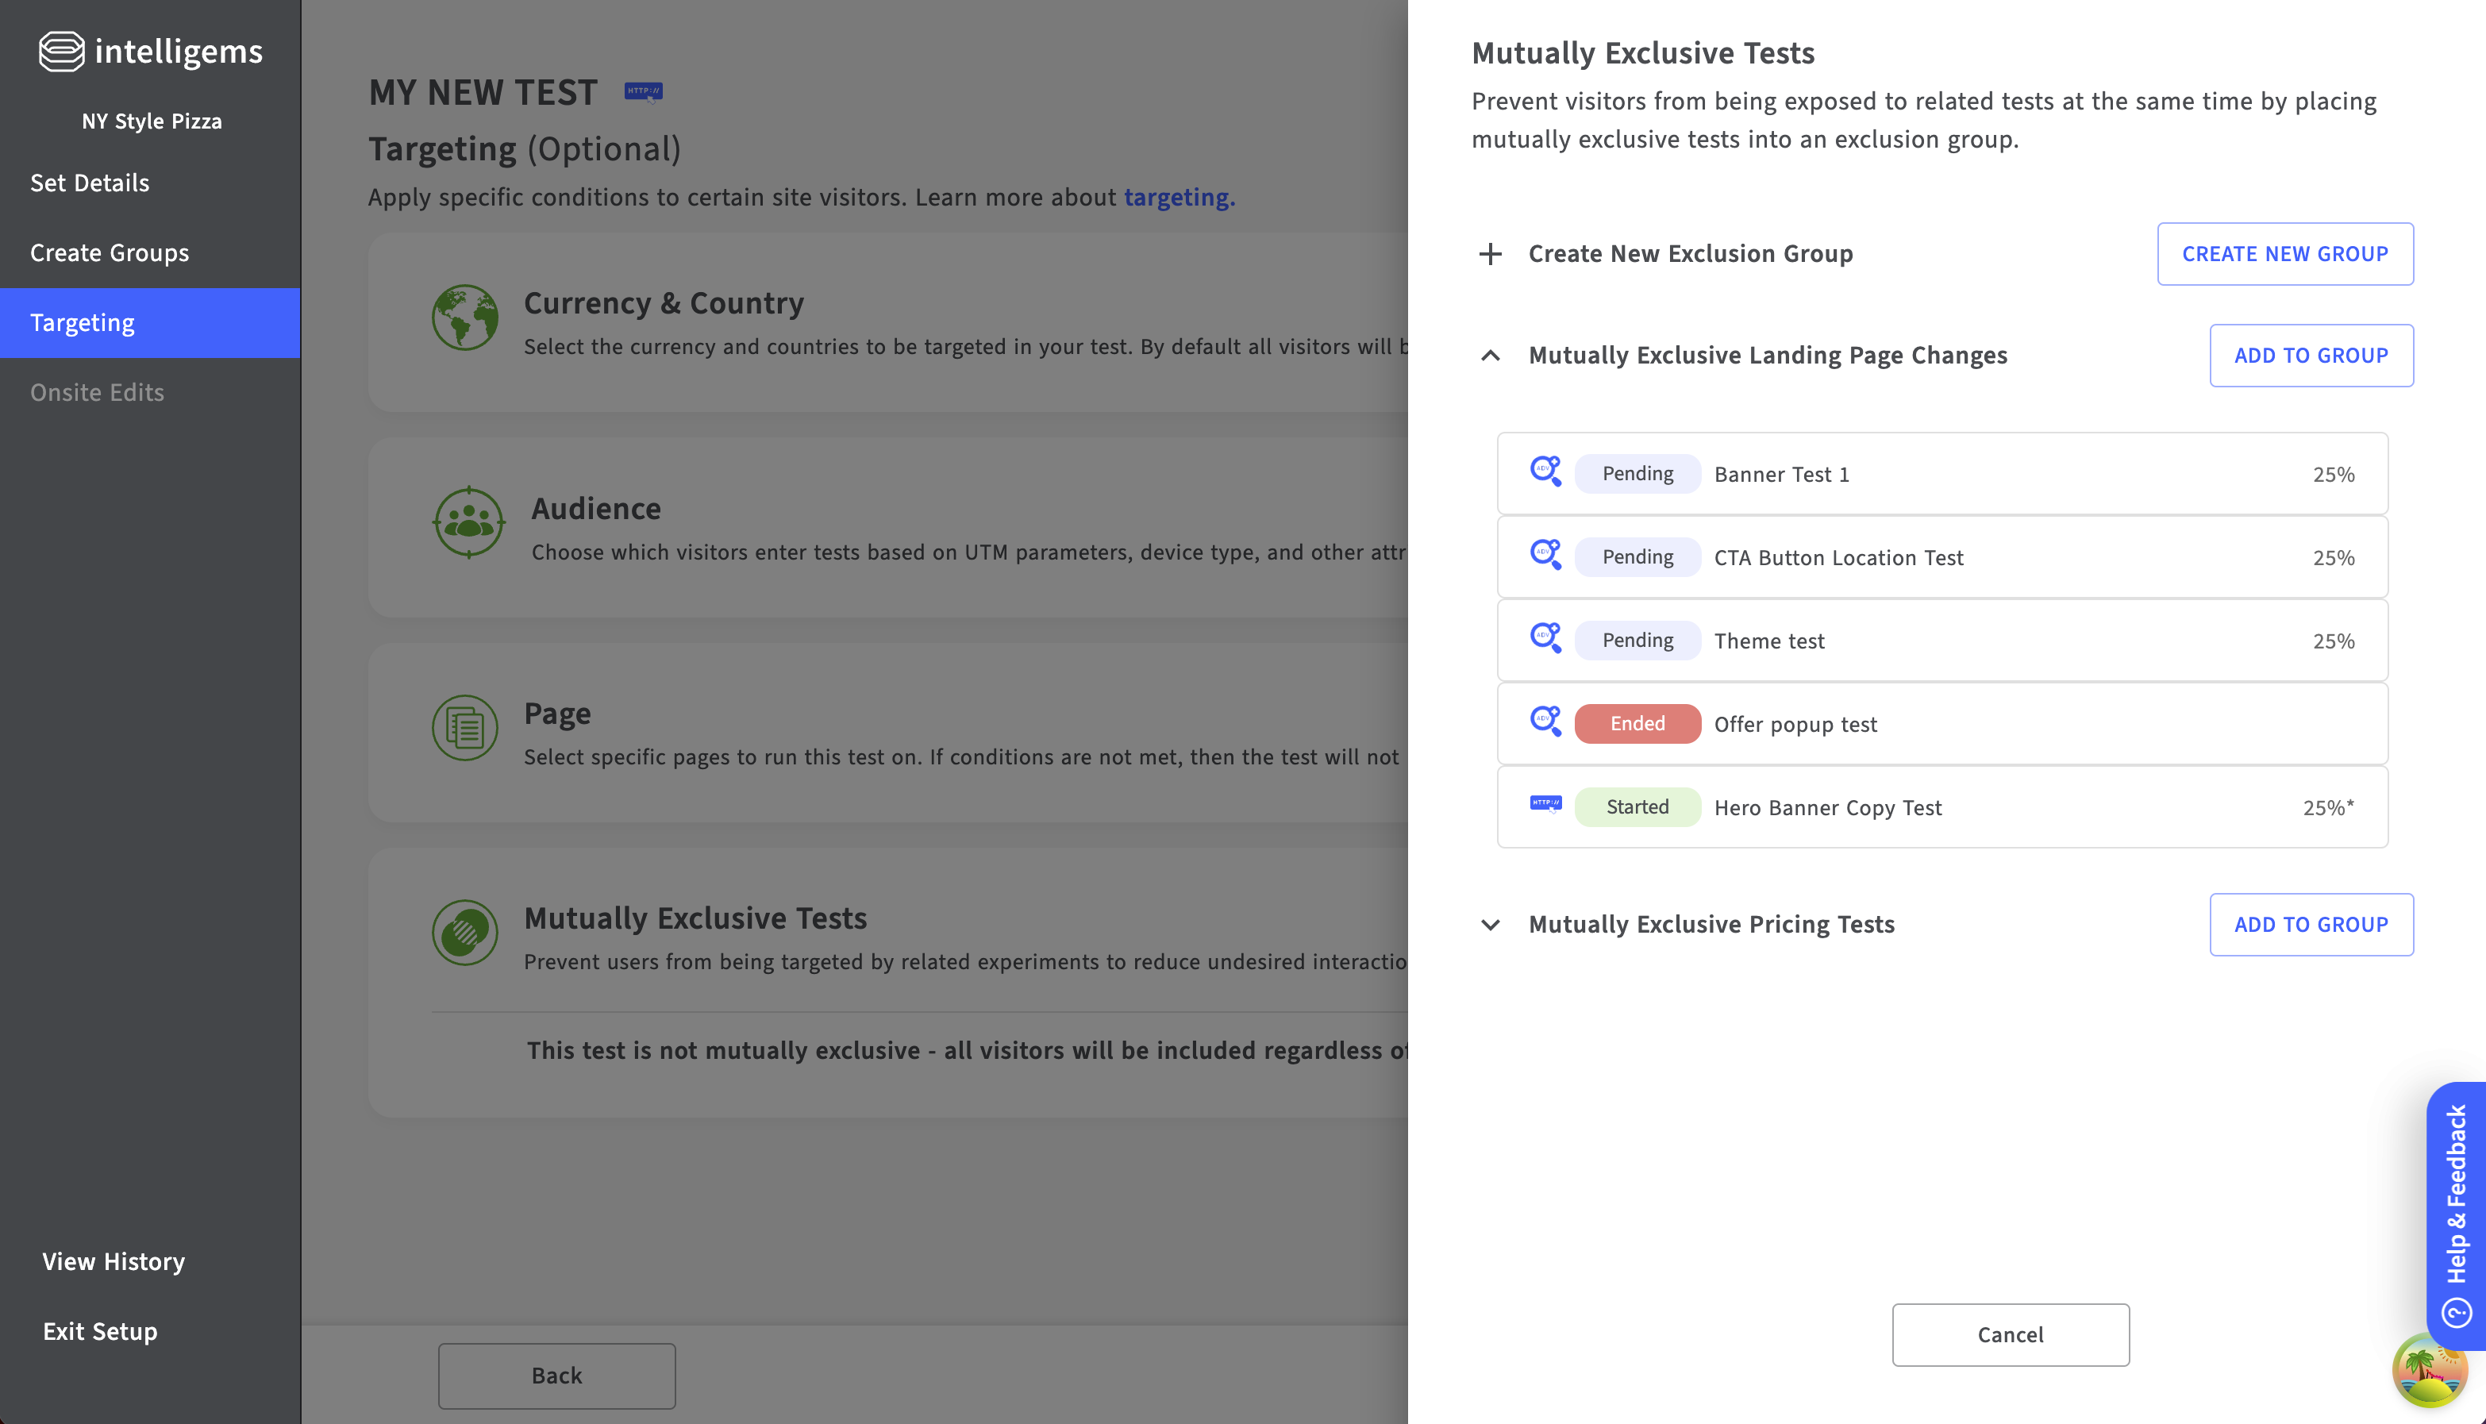Click the Hero Banner Copy Test HTTP icon

[x=1545, y=805]
